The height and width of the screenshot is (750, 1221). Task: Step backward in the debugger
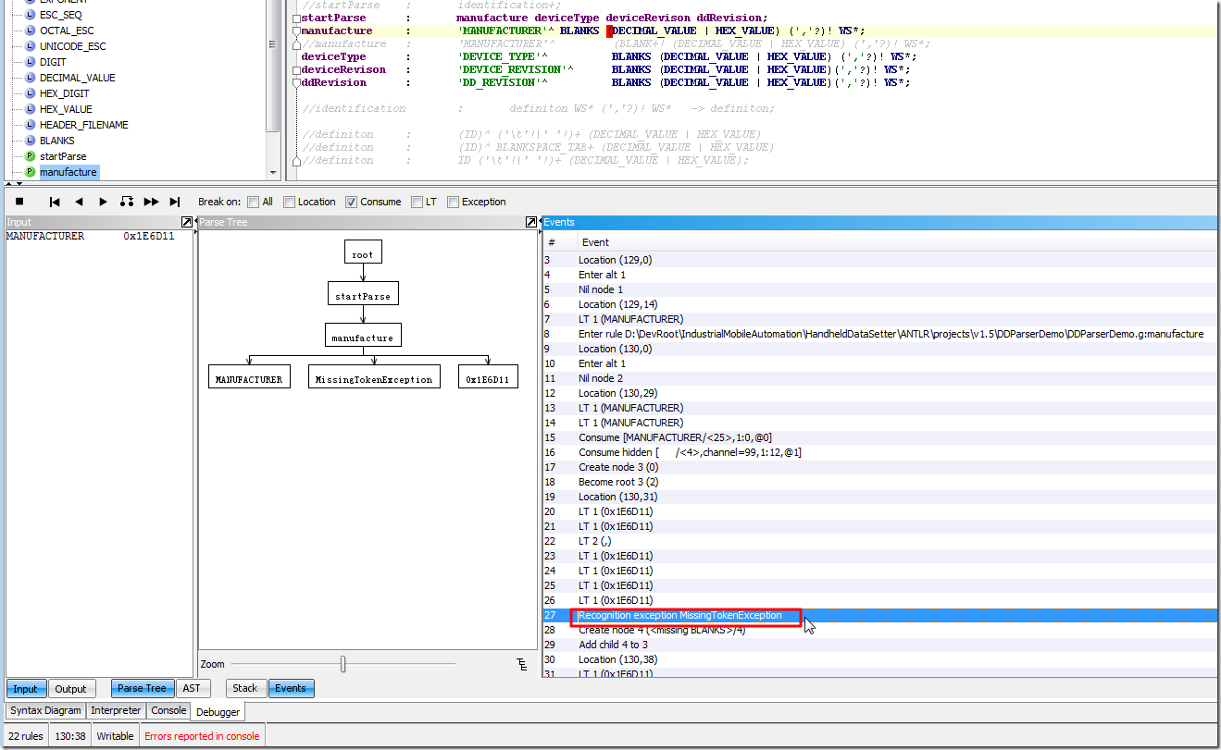79,202
